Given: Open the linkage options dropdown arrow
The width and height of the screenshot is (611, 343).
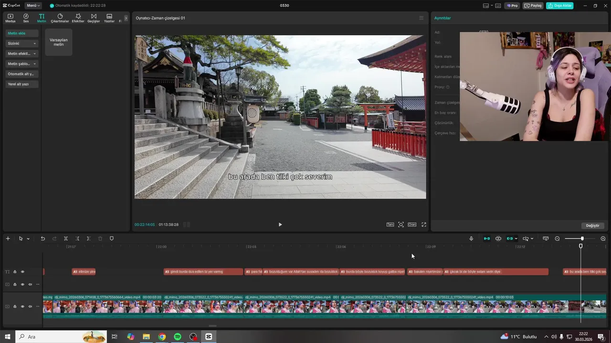Looking at the screenshot, I should pos(516,239).
